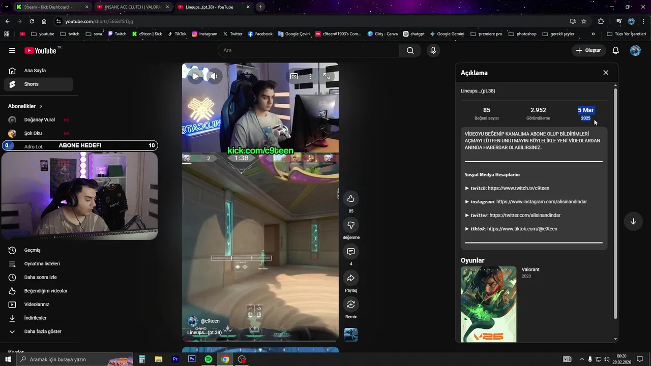651x366 pixels.
Task: Open the tiktok @c9teen link
Action: (522, 229)
